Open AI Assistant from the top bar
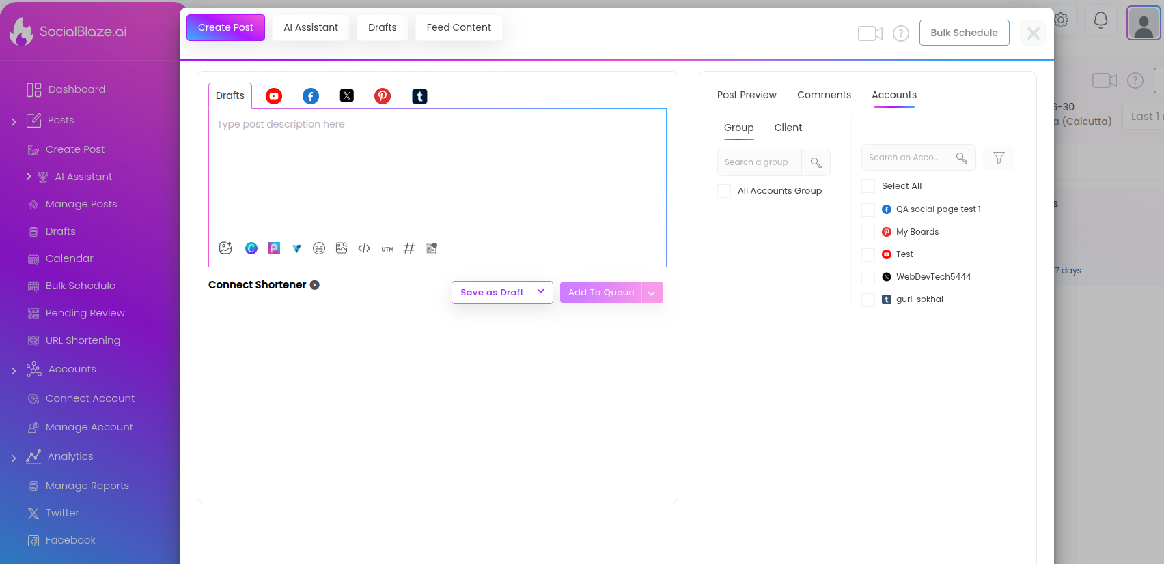This screenshot has height=564, width=1164. point(311,27)
